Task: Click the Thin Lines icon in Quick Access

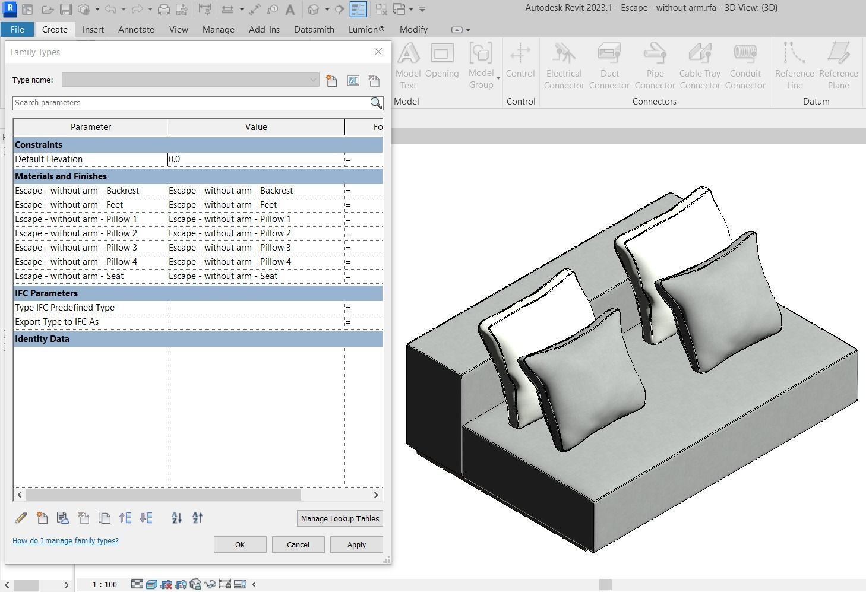Action: coord(358,10)
